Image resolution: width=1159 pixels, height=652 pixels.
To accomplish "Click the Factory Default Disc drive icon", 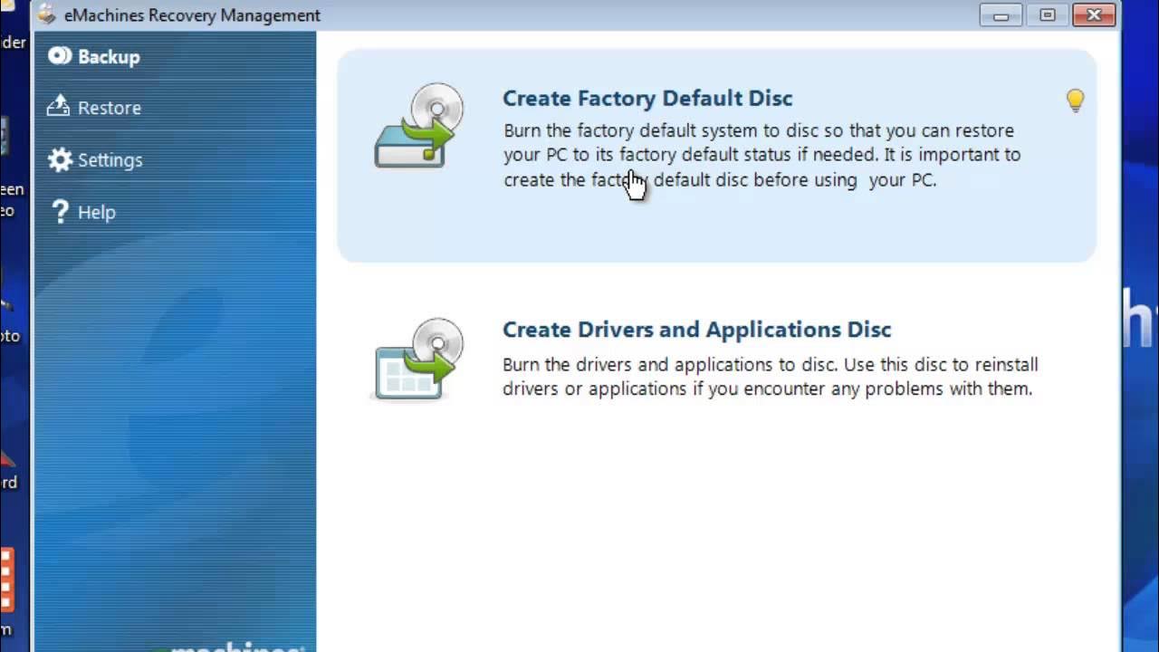I will tap(417, 125).
